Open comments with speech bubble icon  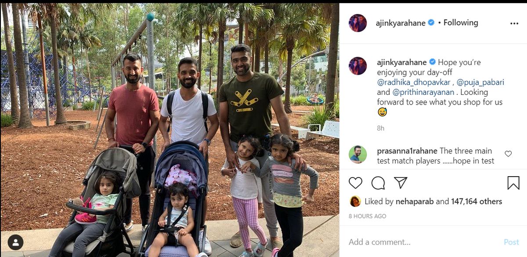coord(378,183)
